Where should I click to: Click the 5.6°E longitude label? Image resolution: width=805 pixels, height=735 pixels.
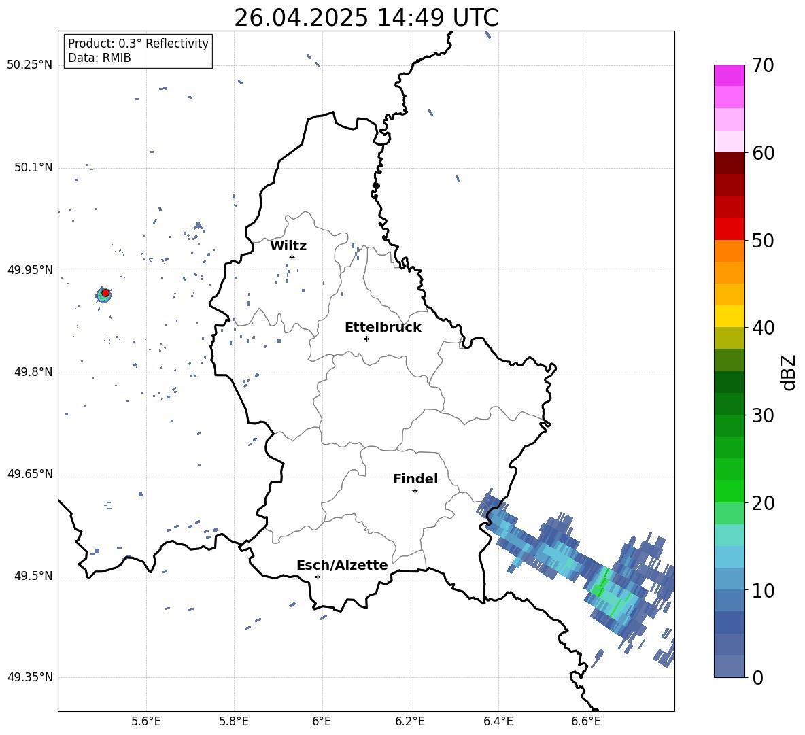[146, 721]
